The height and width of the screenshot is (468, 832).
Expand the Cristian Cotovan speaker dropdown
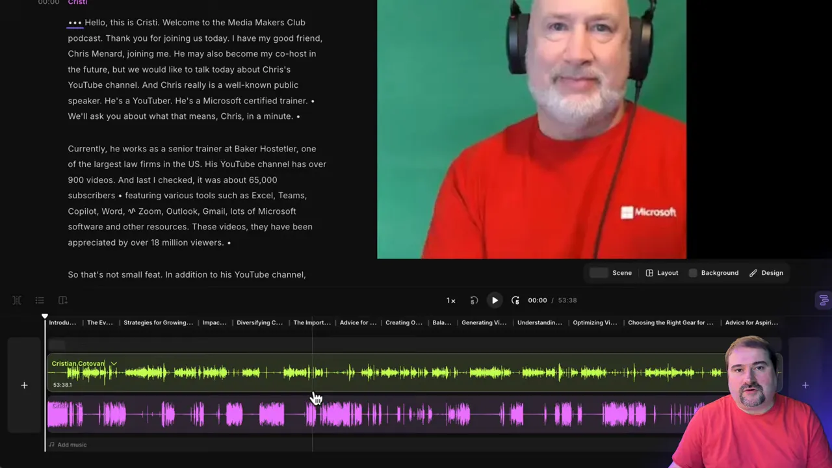pos(114,363)
